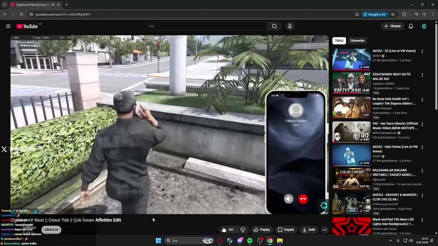The height and width of the screenshot is (246, 438).
Task: Open Spotify from the taskbar
Action: (x=250, y=241)
